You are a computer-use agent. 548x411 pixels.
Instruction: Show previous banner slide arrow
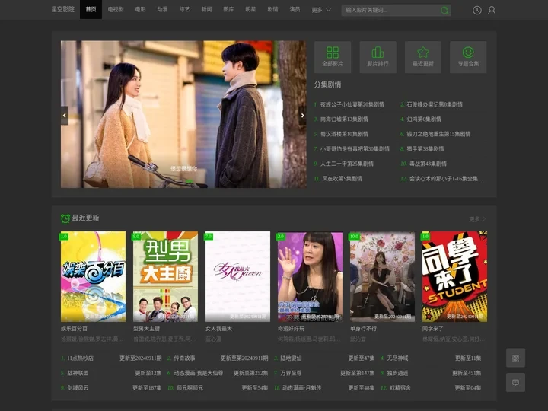pos(65,116)
